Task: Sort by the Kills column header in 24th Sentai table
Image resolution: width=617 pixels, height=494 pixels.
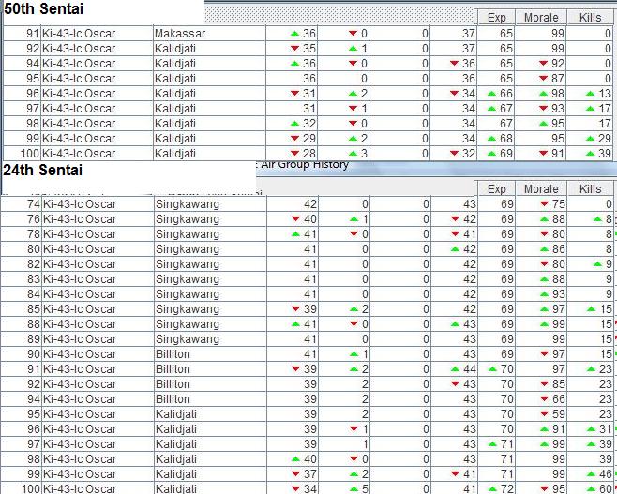Action: pos(590,188)
